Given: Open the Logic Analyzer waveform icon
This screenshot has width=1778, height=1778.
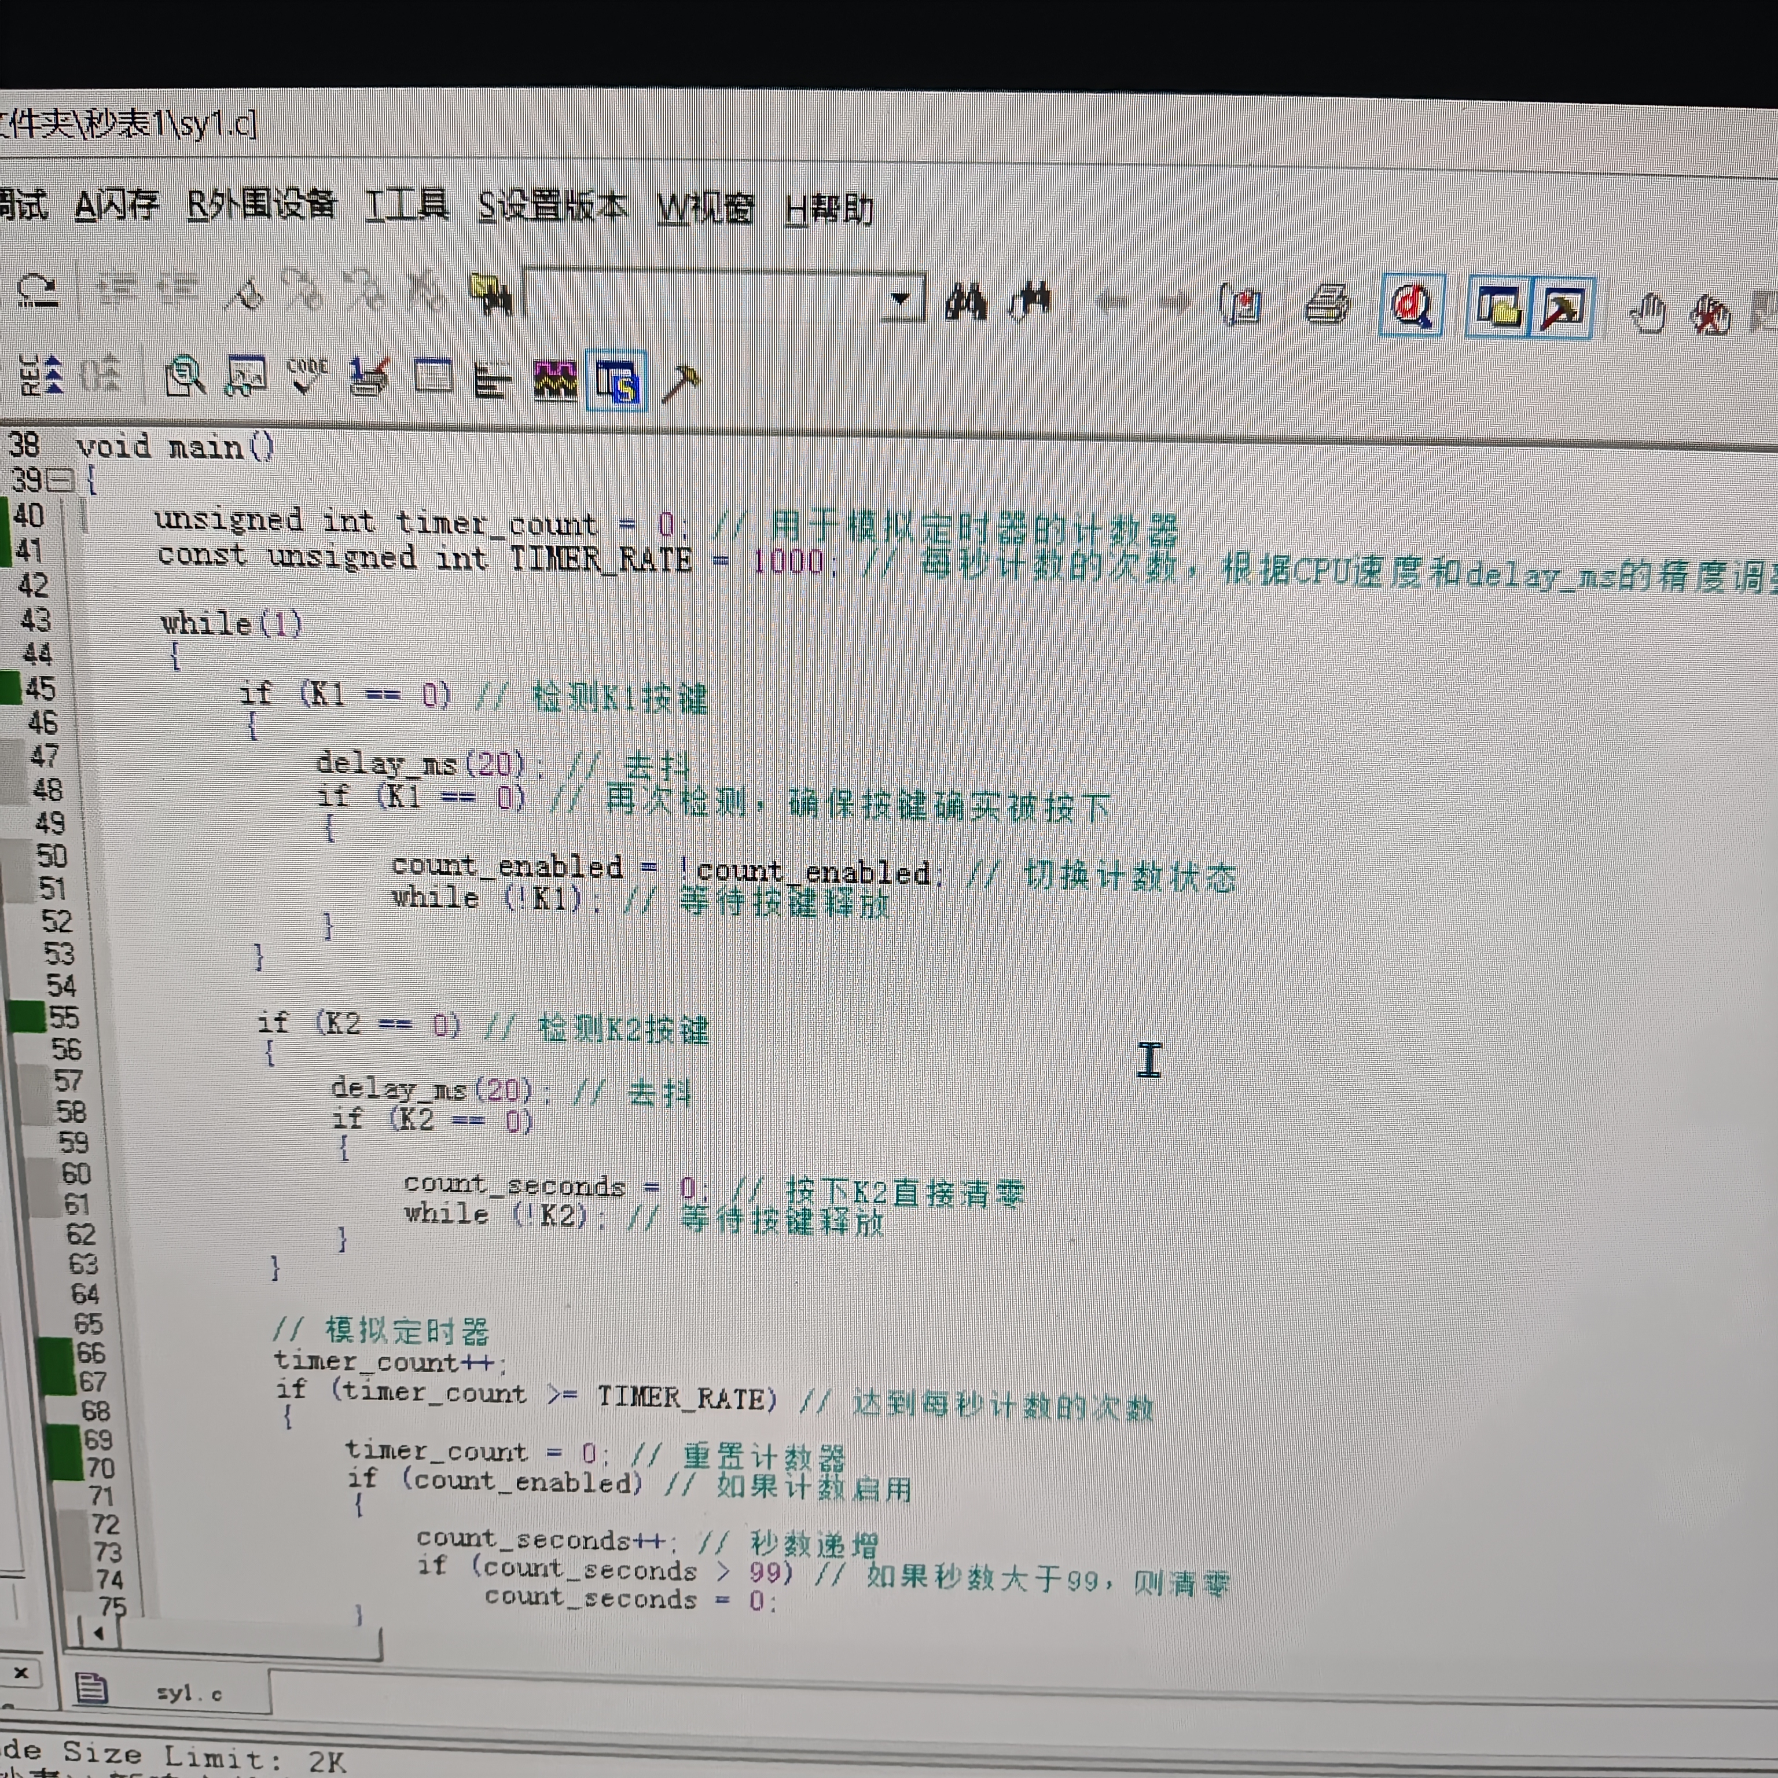Looking at the screenshot, I should 555,380.
